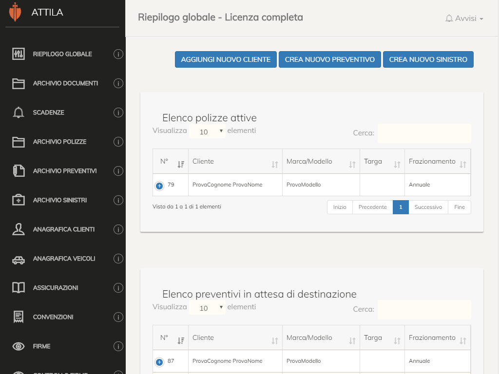Open Archivio Documenti menu item

66,83
